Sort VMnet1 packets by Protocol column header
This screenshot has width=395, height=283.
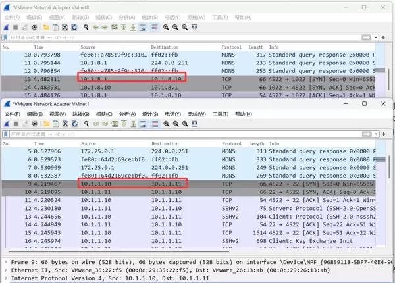(231, 143)
